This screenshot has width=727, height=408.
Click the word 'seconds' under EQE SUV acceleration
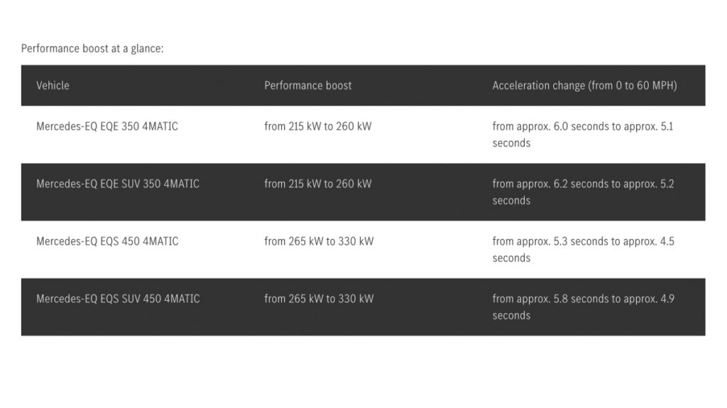511,200
